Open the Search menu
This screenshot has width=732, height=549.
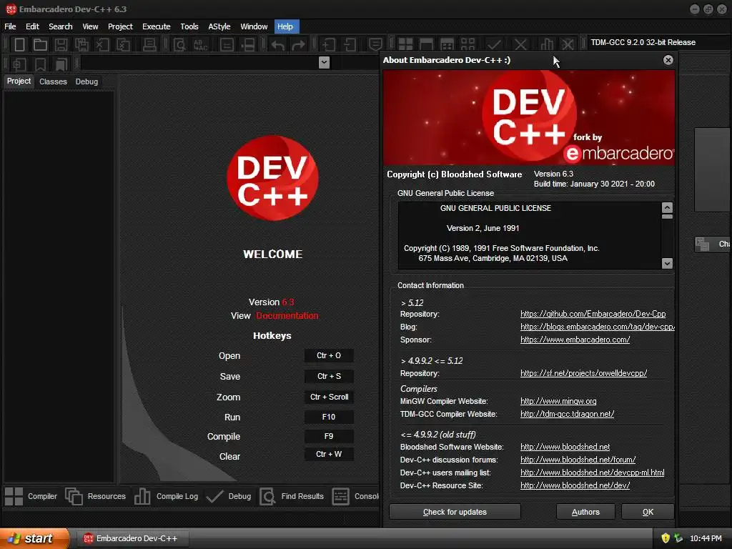[x=61, y=26]
